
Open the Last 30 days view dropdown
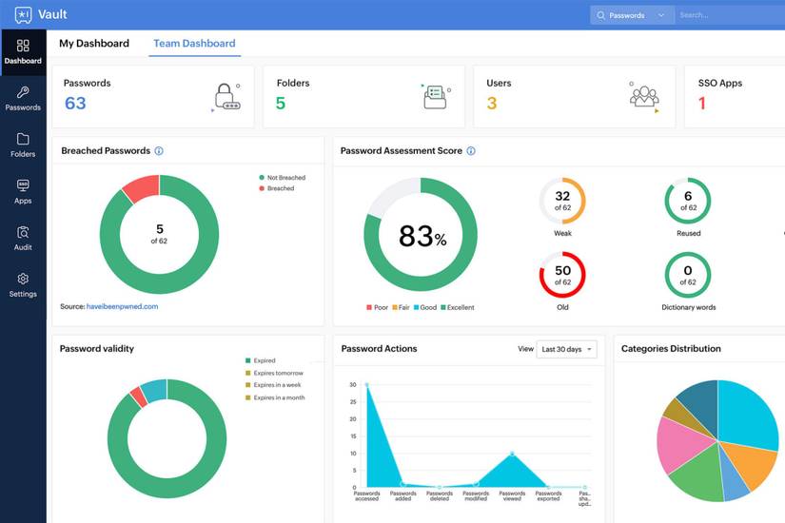click(x=566, y=349)
